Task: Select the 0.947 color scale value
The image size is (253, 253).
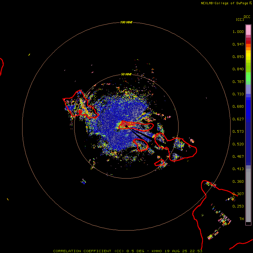Action: tap(238, 44)
